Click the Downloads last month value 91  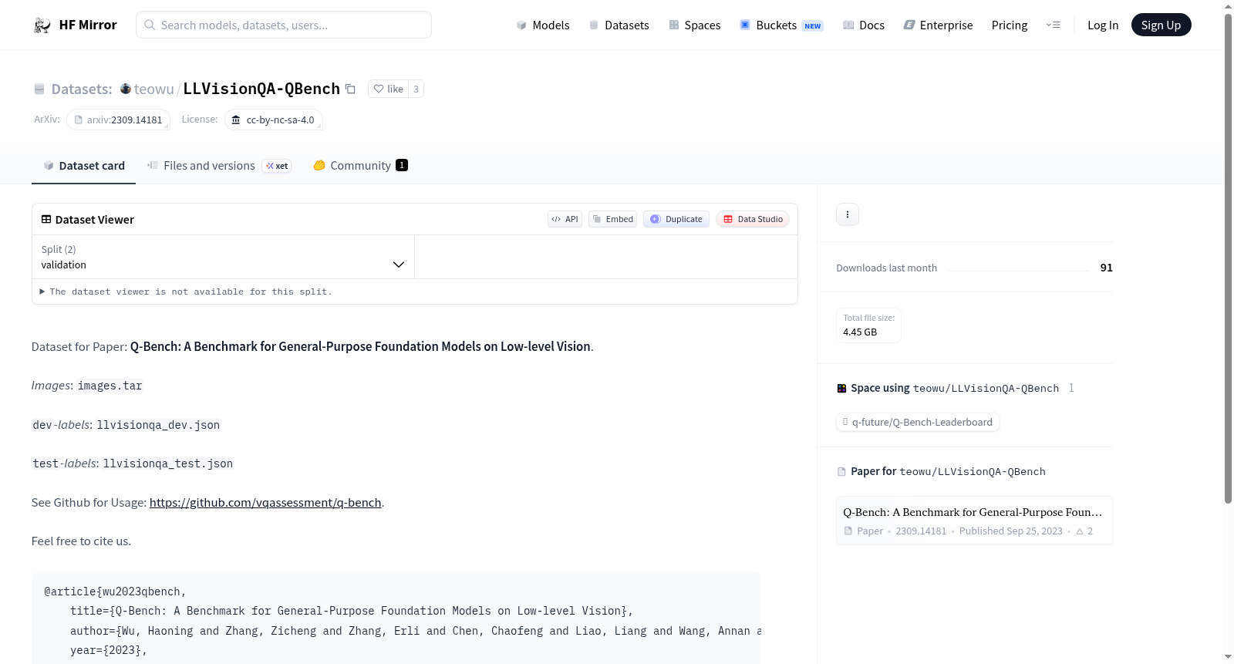pyautogui.click(x=1106, y=268)
